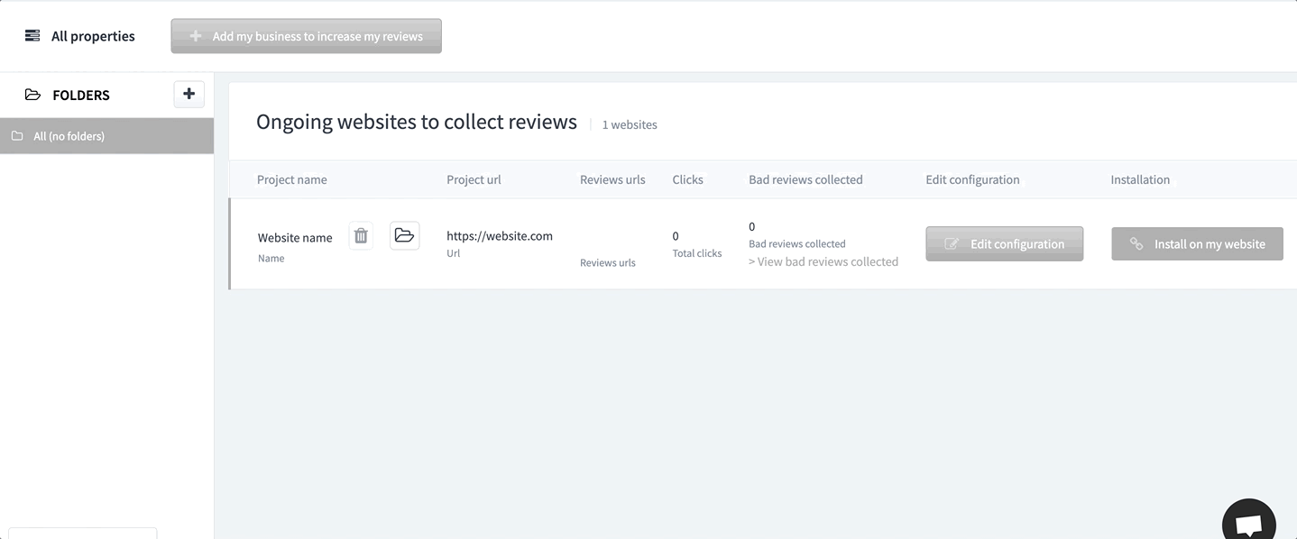
Task: Open the https://website.com project URL
Action: click(x=500, y=236)
